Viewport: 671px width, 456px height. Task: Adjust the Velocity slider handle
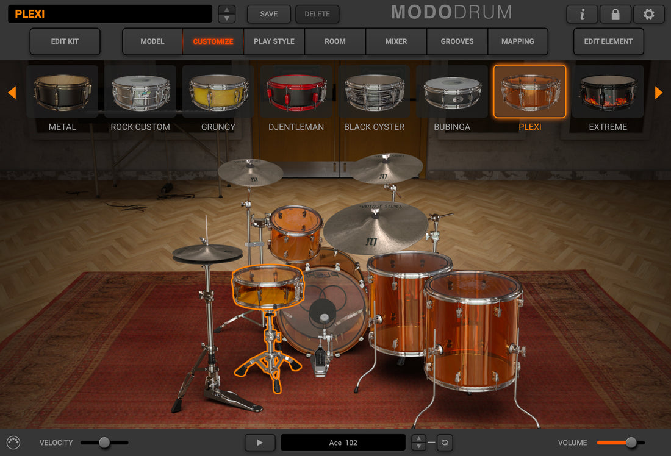104,443
